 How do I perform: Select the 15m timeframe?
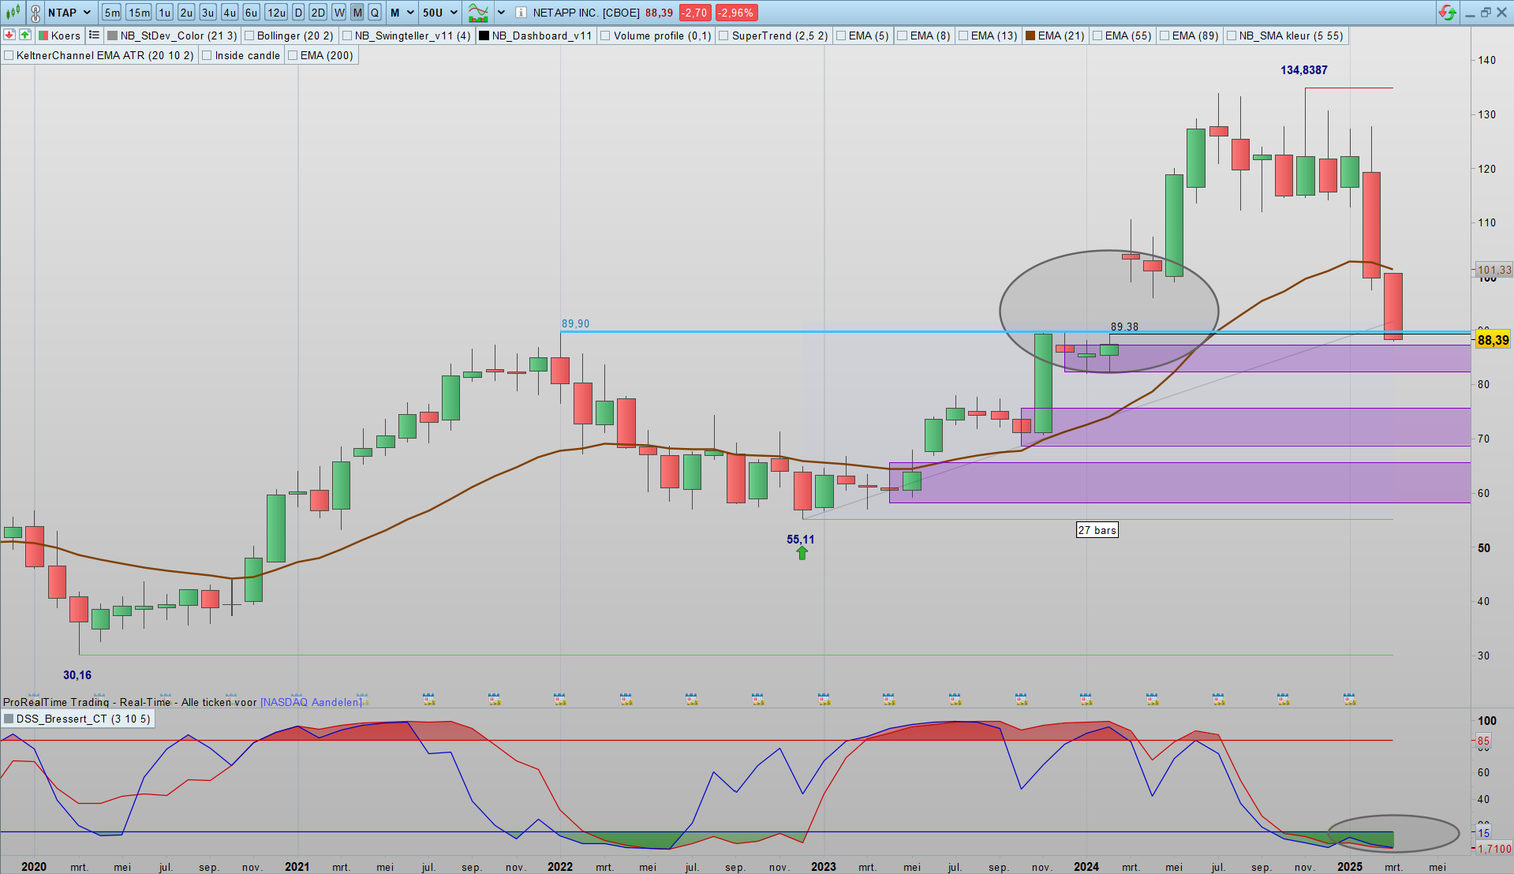coord(139,13)
